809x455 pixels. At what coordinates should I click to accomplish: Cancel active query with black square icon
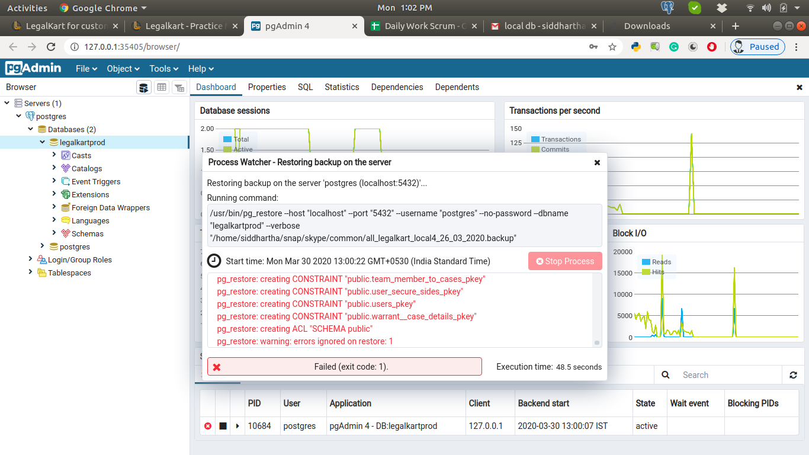coord(223,426)
